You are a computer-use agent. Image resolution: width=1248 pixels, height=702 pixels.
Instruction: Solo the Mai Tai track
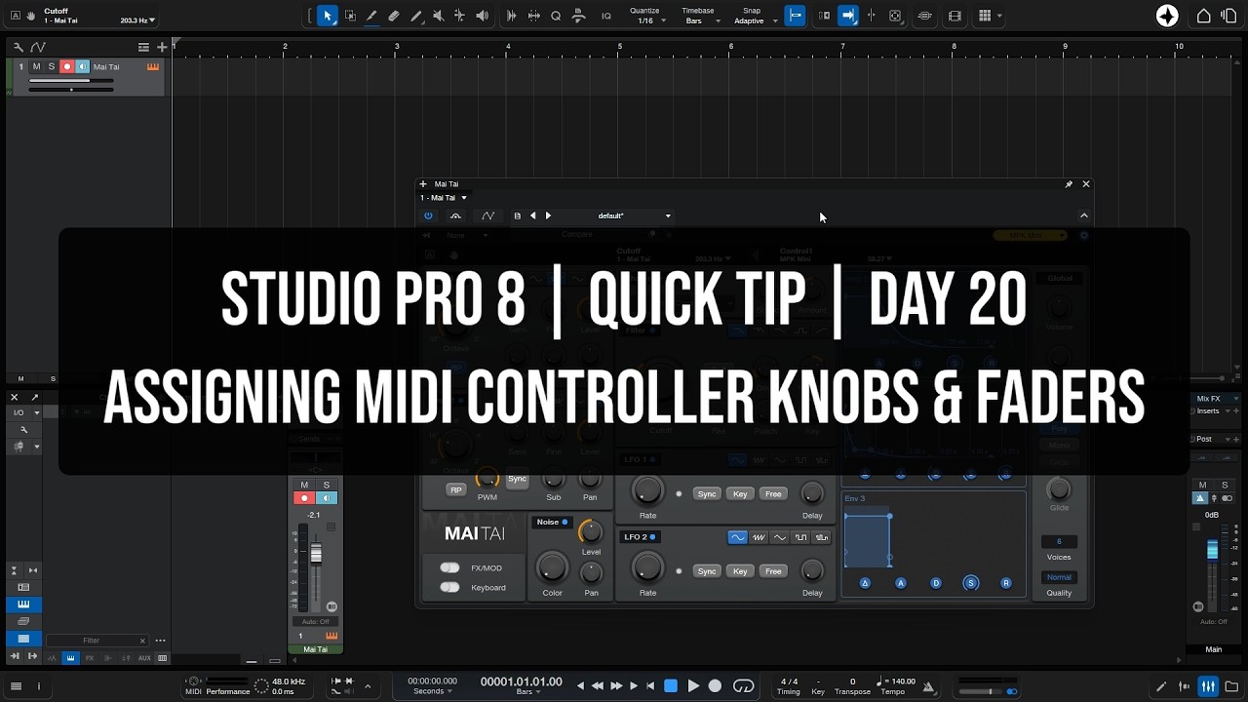[52, 66]
